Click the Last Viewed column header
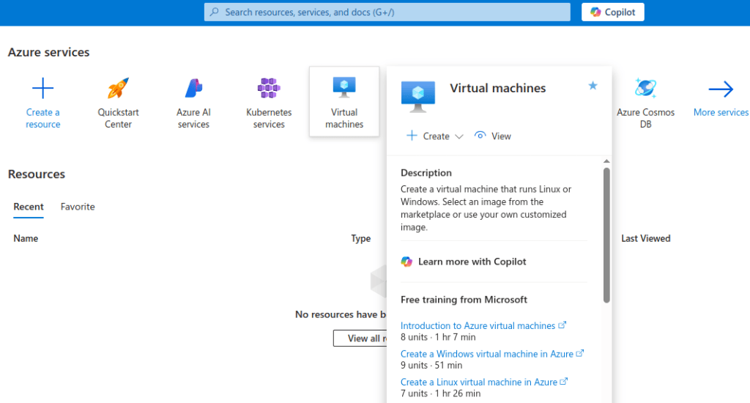Screen dimensions: 750x403 tap(646, 238)
